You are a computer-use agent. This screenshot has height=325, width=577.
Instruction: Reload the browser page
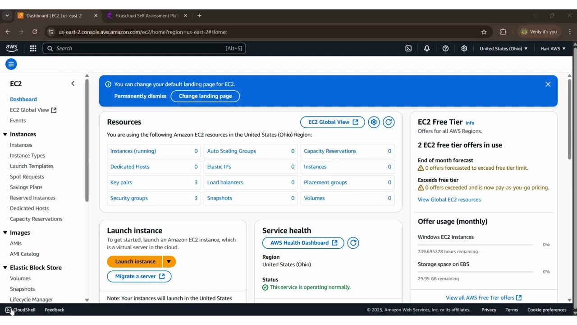coord(35,32)
